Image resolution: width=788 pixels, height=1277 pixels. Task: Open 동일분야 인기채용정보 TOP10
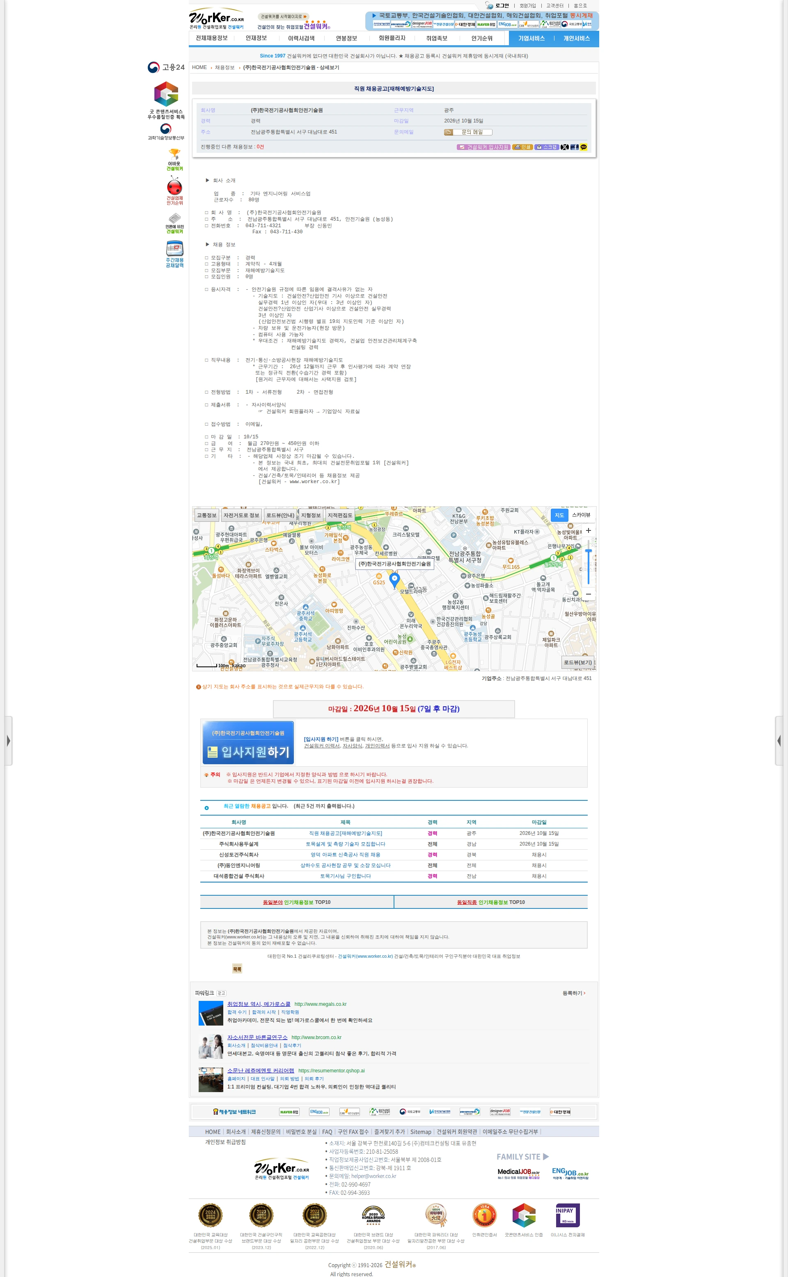click(x=297, y=902)
